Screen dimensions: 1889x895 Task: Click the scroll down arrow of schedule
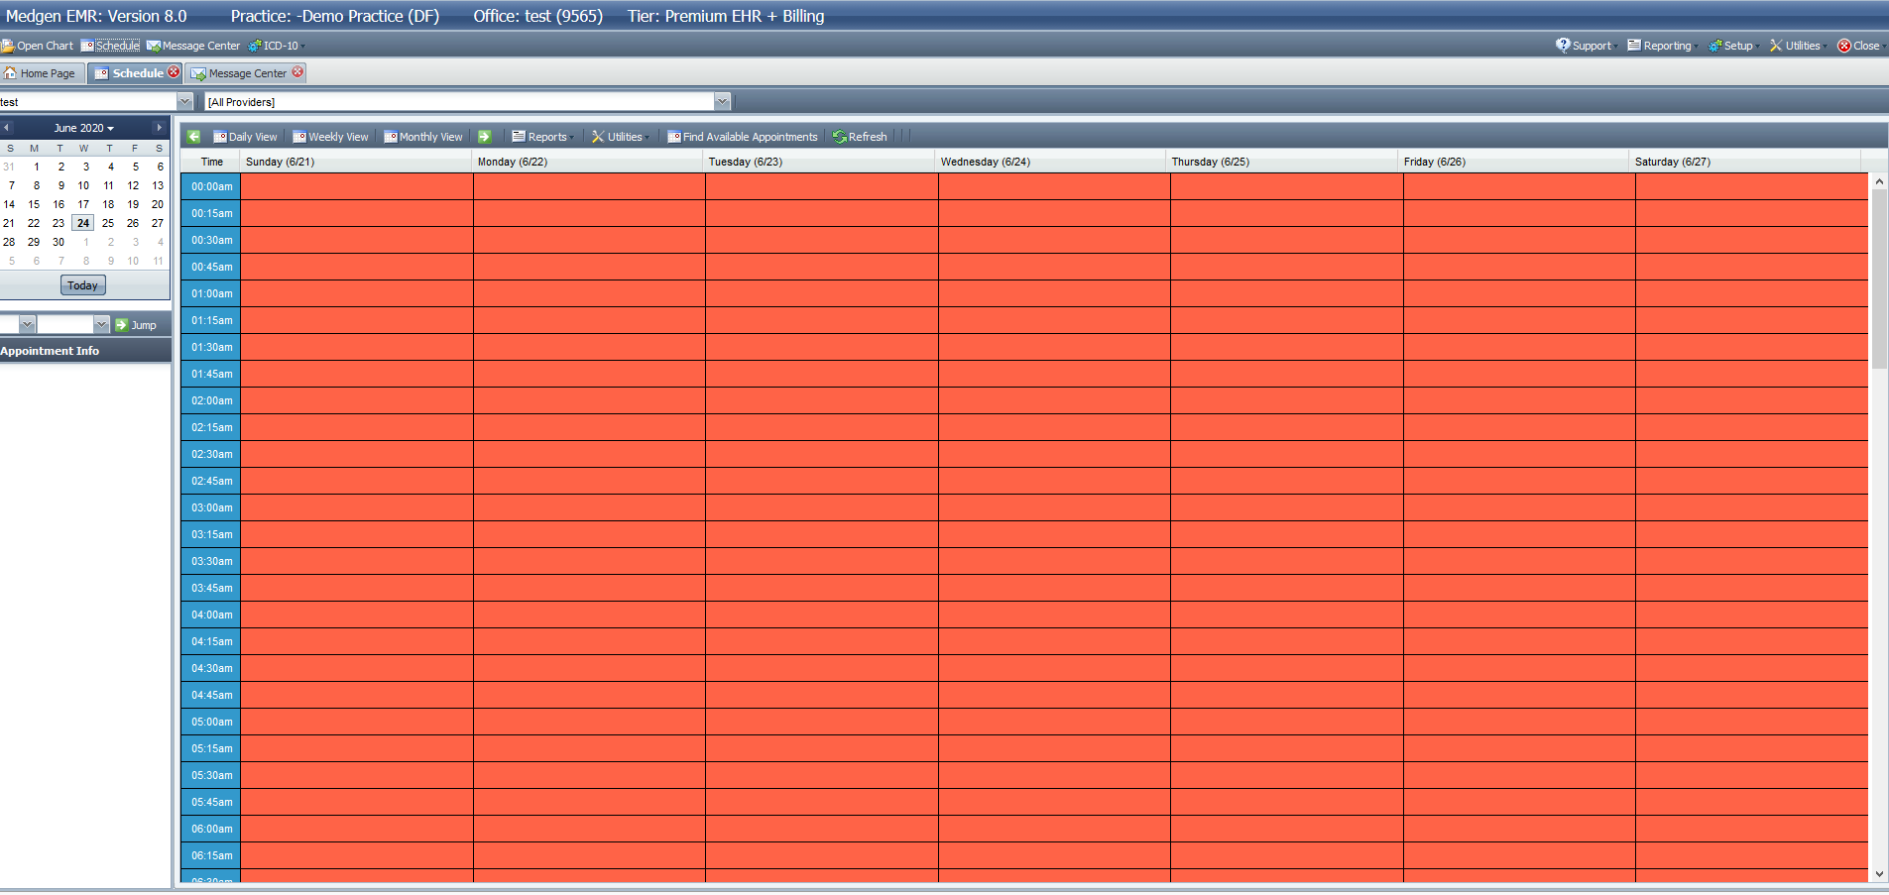1878,874
